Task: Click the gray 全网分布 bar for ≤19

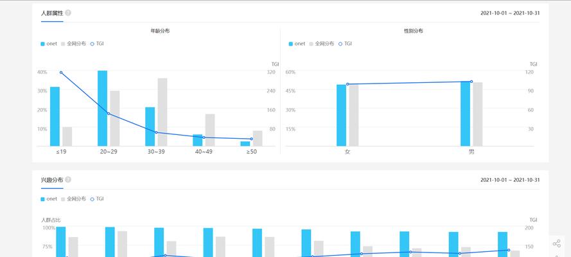Action: tap(67, 136)
